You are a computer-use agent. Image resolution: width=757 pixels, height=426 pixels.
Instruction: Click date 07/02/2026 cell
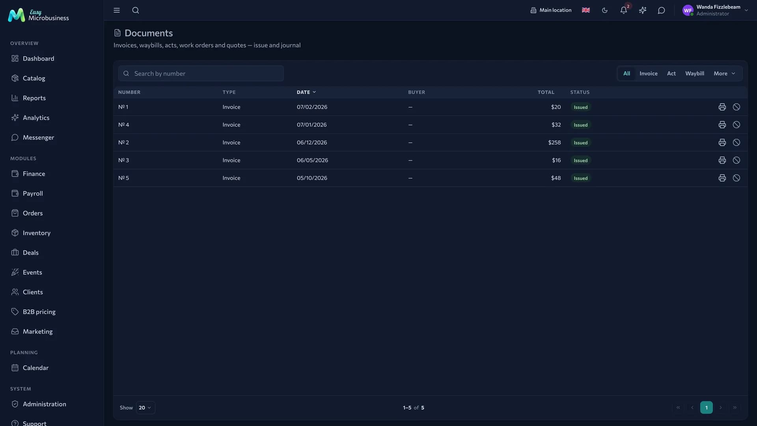point(312,107)
